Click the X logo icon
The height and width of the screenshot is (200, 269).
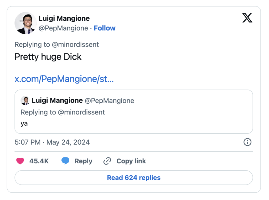247,18
